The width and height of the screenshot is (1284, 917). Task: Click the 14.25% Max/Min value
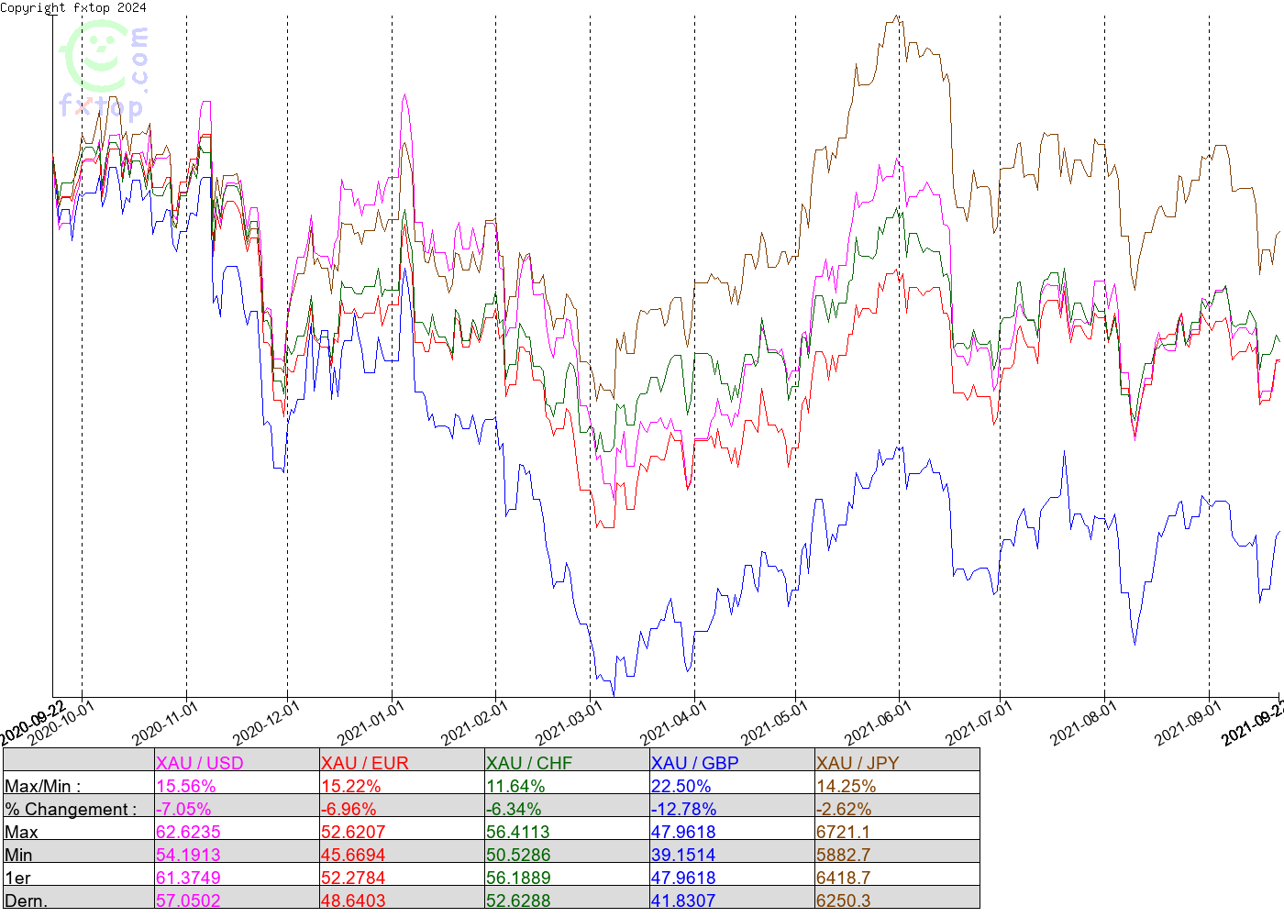click(847, 786)
